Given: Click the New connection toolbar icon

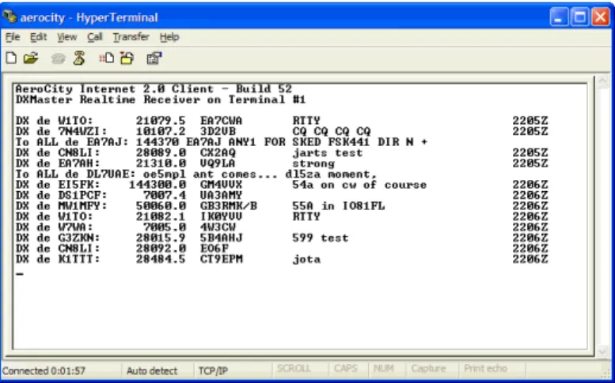Looking at the screenshot, I should coord(11,58).
